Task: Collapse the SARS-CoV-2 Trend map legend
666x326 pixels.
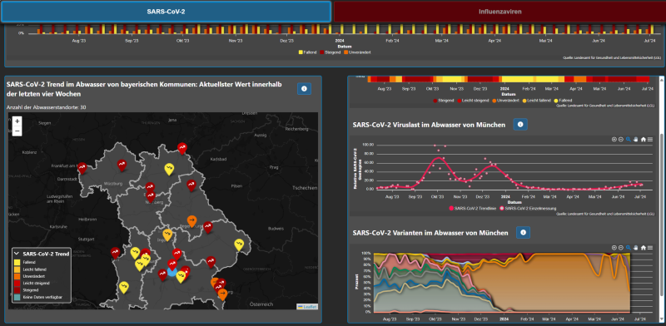Action: (17, 254)
